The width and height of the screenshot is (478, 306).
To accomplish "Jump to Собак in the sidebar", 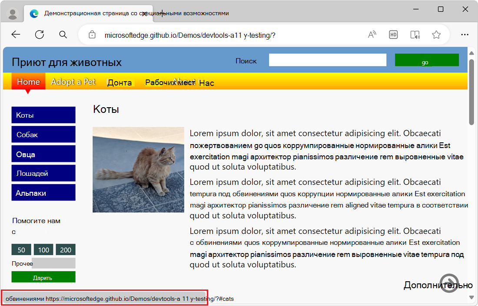I will tap(43, 135).
